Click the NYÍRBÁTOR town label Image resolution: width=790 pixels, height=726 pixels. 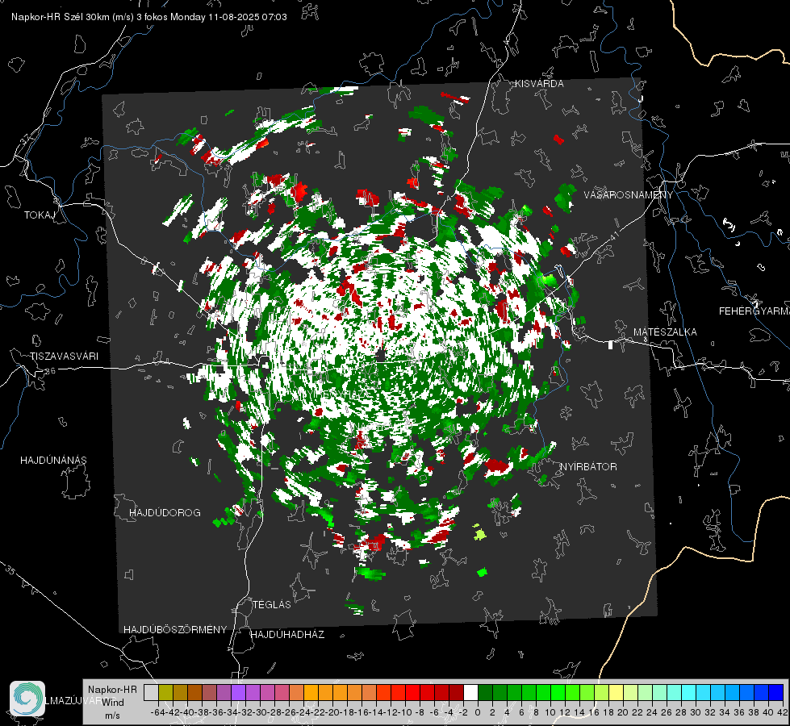(588, 466)
